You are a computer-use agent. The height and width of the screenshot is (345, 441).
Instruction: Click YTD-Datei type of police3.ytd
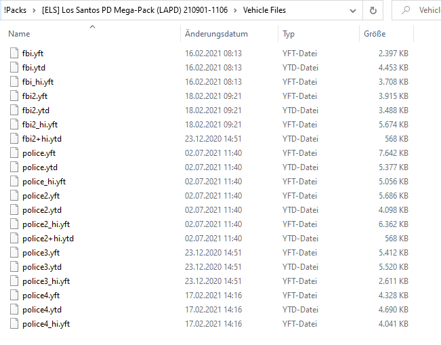pyautogui.click(x=300, y=267)
